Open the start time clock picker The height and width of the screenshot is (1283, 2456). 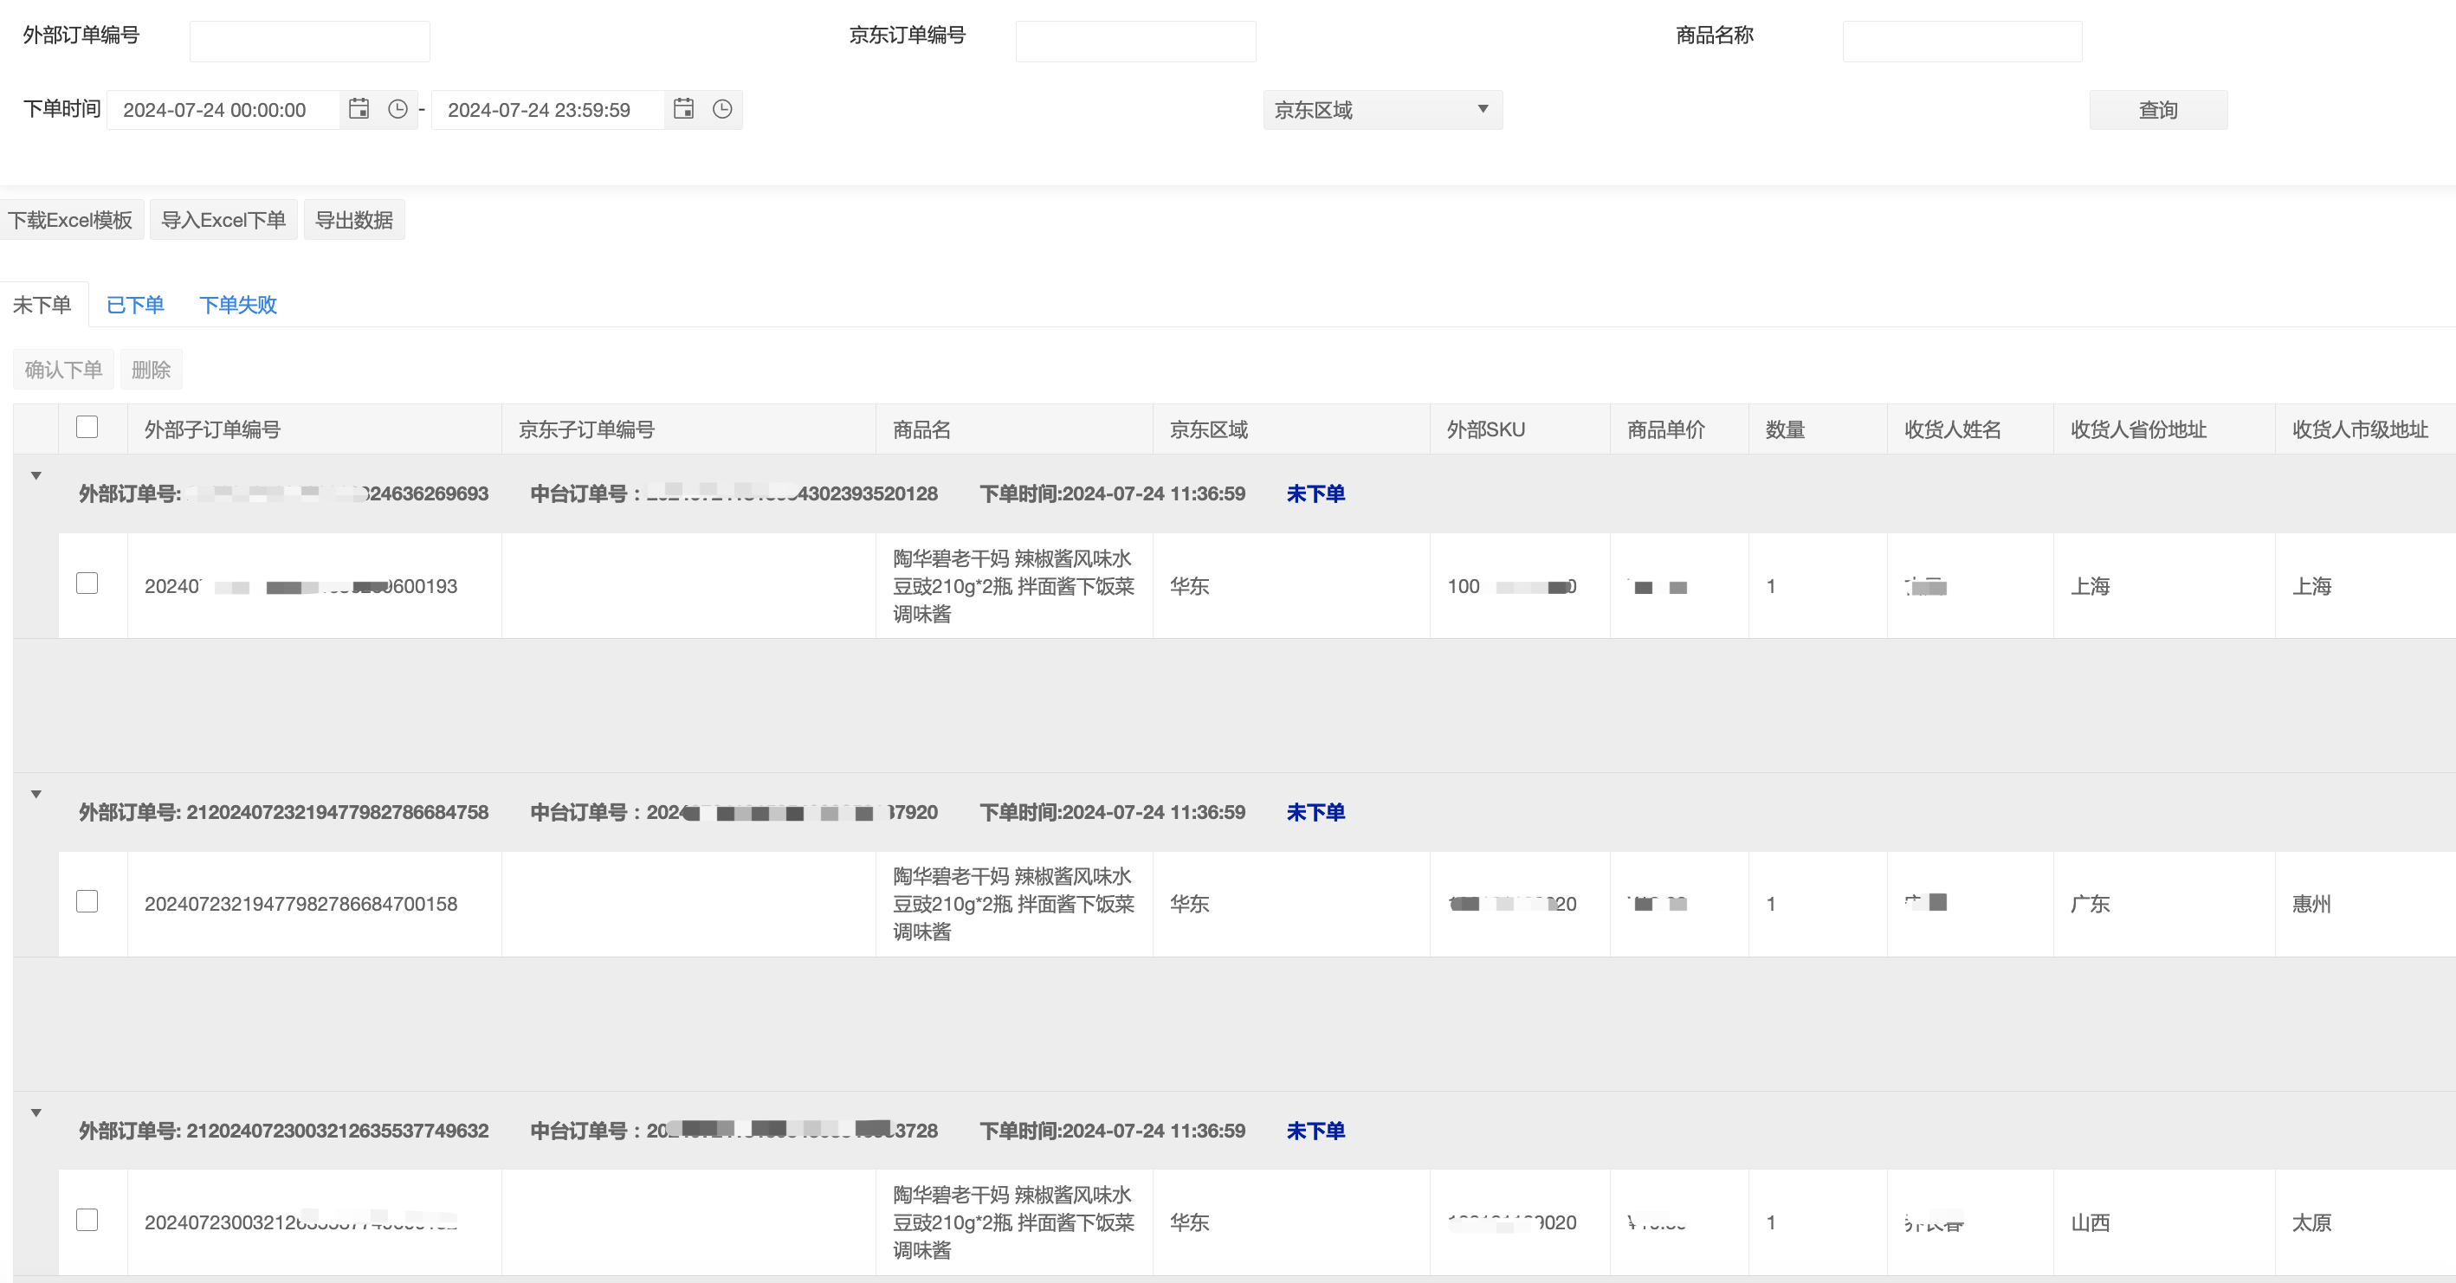point(397,109)
